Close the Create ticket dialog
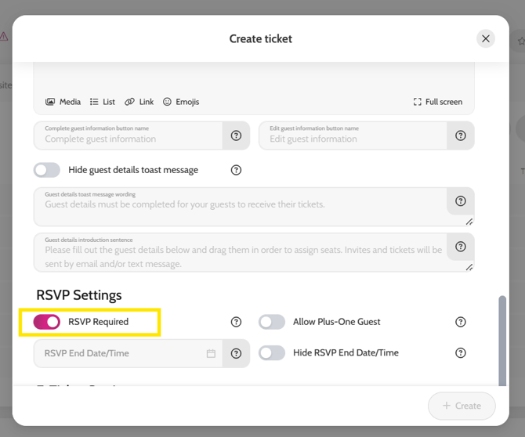Viewport: 525px width, 437px height. click(x=486, y=38)
